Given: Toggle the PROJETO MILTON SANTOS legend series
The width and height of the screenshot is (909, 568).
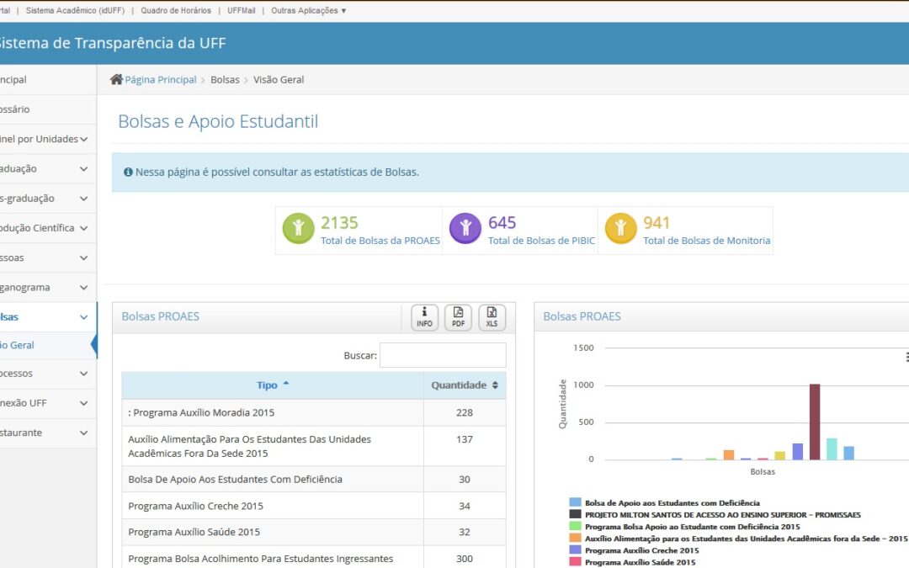Looking at the screenshot, I should [x=722, y=514].
